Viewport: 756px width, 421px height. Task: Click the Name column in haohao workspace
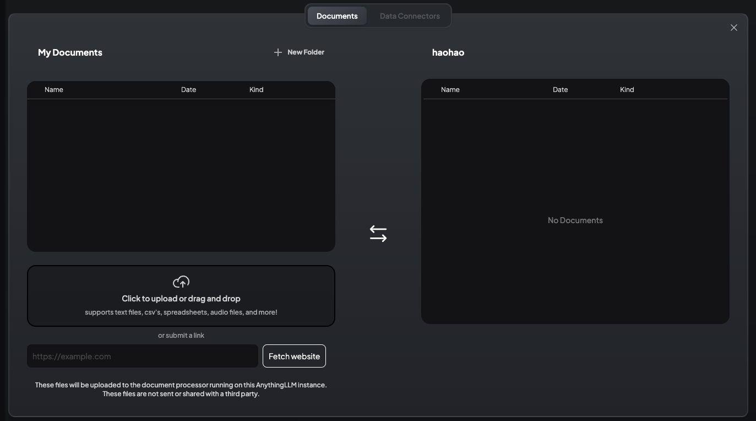click(450, 89)
